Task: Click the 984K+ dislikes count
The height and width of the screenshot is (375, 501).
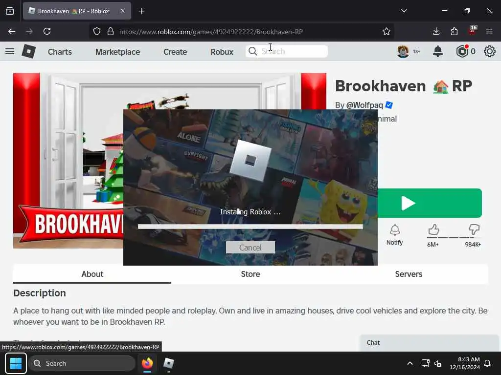Action: 473,245
